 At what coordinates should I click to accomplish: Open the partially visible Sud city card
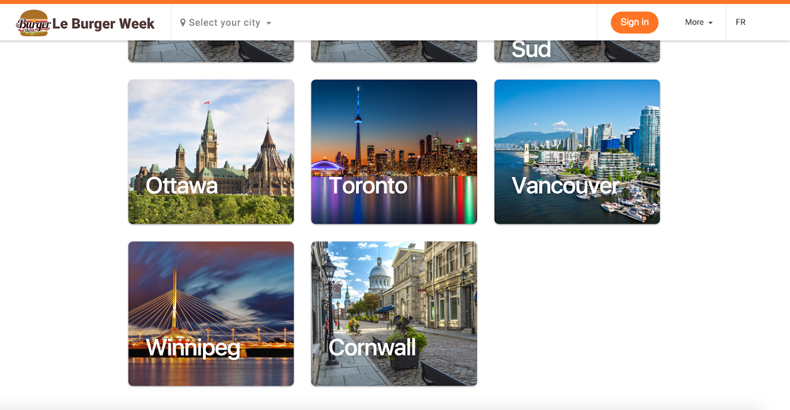click(x=577, y=51)
